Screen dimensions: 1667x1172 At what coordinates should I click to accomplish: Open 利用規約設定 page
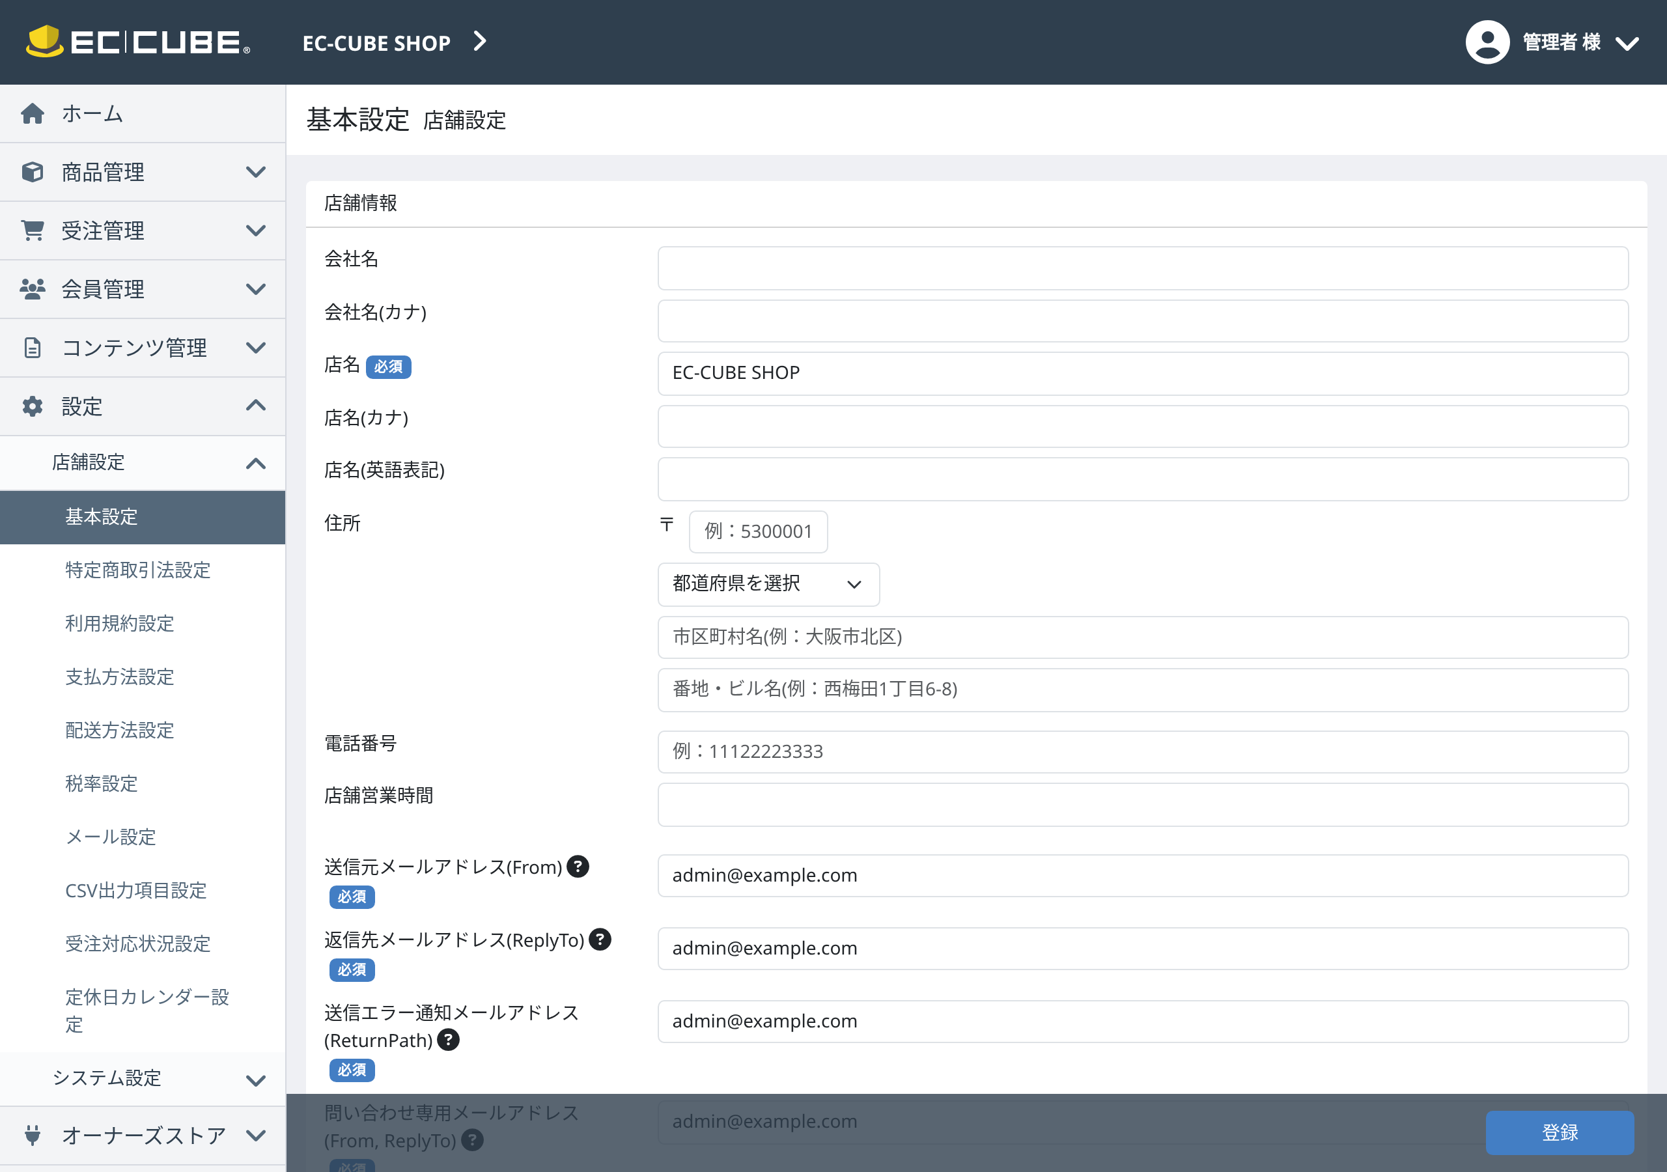(x=120, y=623)
